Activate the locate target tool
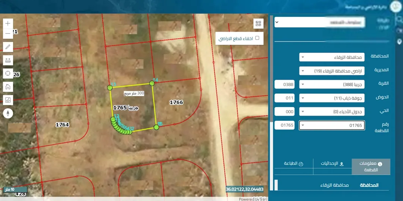 (x=8, y=73)
